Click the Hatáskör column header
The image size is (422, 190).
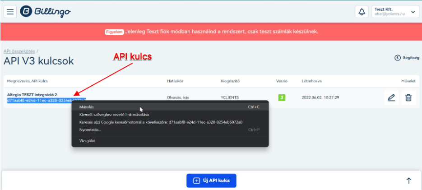175,81
